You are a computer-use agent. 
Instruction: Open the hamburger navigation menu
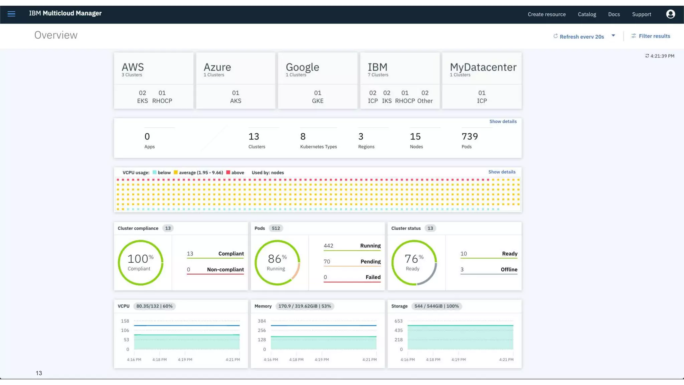point(11,14)
